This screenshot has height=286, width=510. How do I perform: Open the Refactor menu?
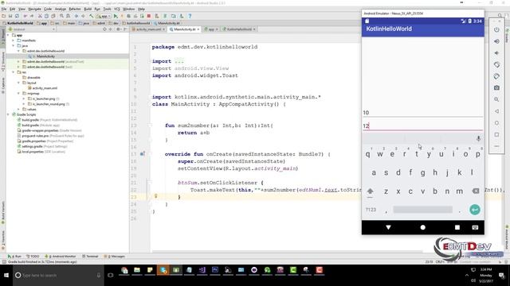pyautogui.click(x=75, y=9)
